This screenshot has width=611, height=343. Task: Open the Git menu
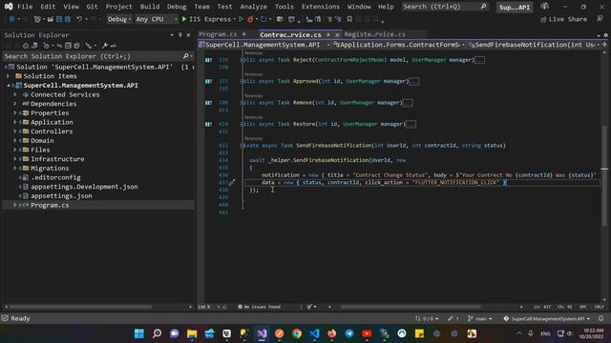92,7
